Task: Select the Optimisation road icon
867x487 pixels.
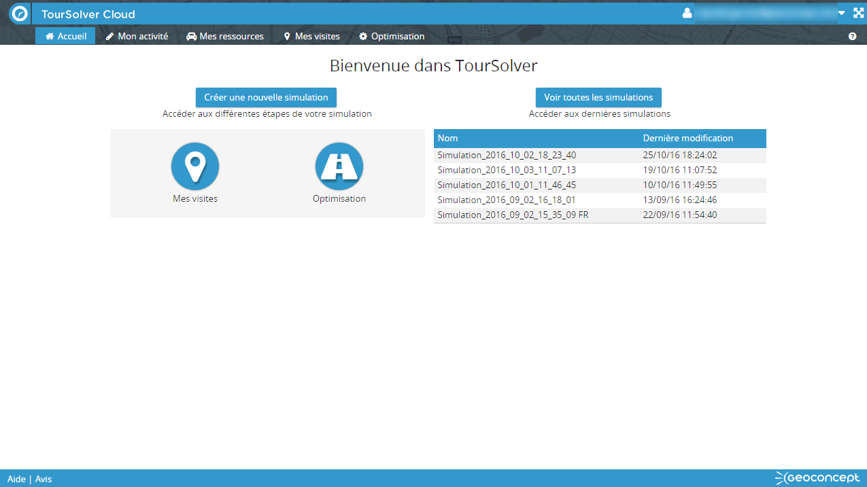Action: coord(339,166)
